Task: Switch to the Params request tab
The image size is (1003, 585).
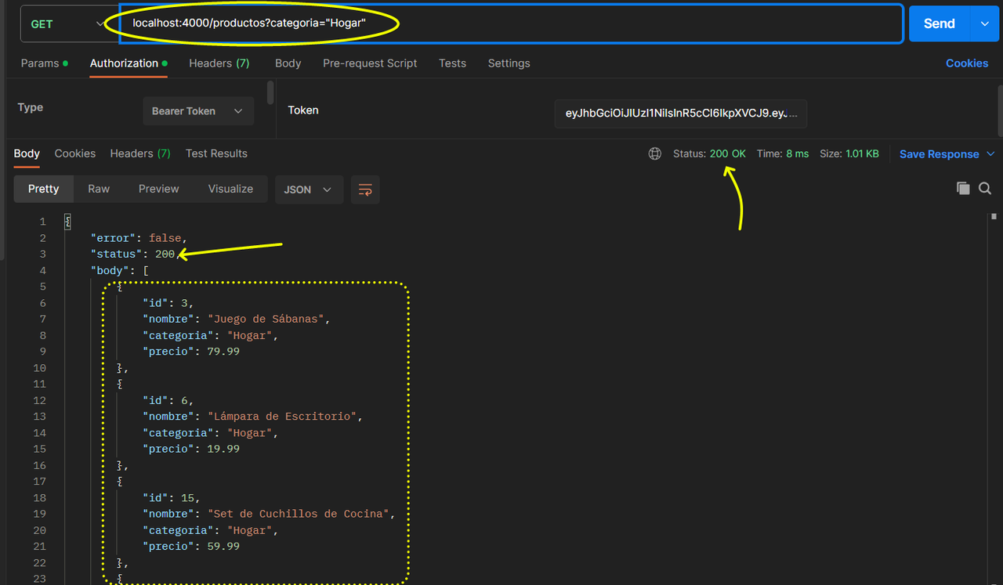Action: [44, 63]
